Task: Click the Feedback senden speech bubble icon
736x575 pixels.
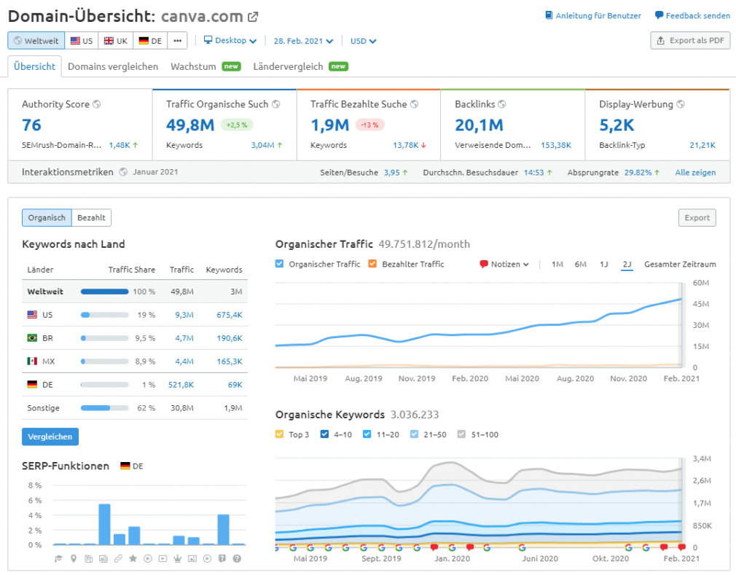Action: pos(659,15)
